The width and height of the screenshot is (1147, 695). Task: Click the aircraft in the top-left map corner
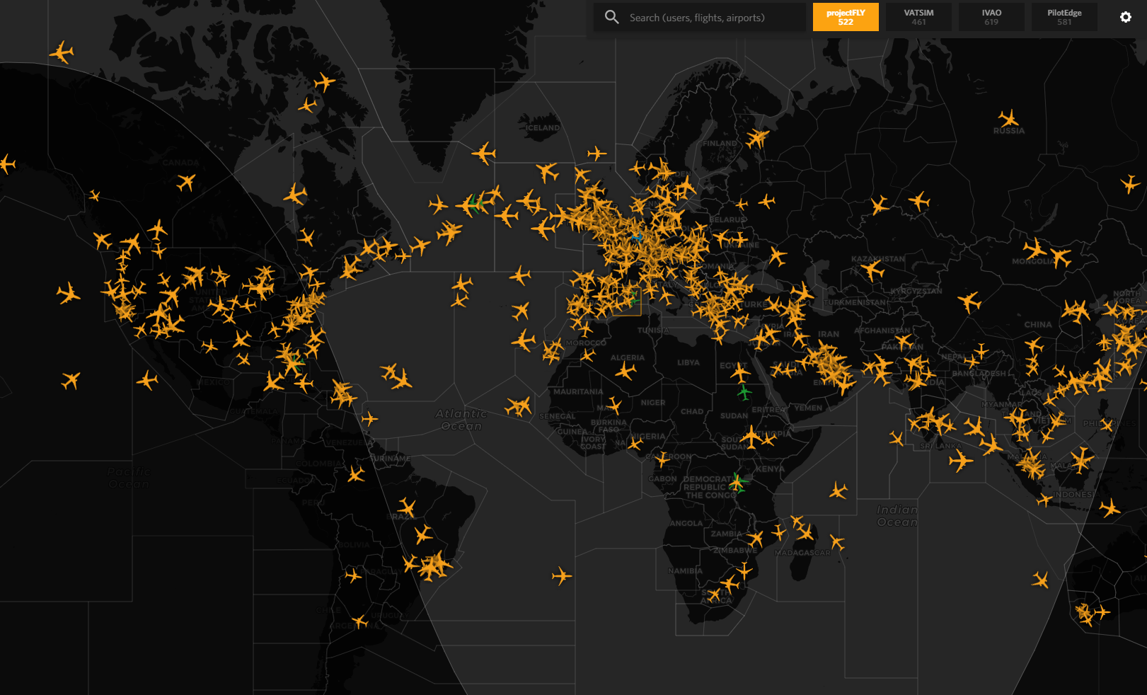pos(62,52)
